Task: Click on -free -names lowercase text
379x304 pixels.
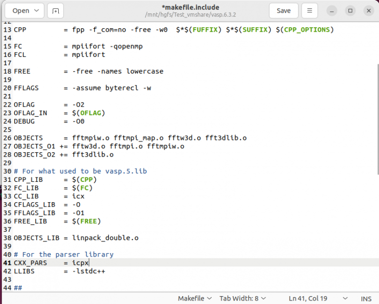Action: pos(118,71)
